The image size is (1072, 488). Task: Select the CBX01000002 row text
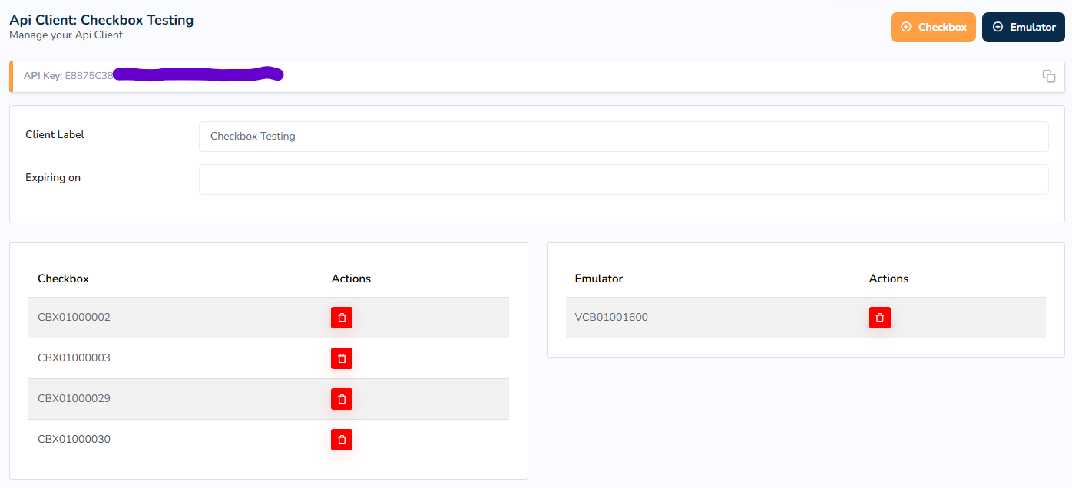tap(74, 318)
